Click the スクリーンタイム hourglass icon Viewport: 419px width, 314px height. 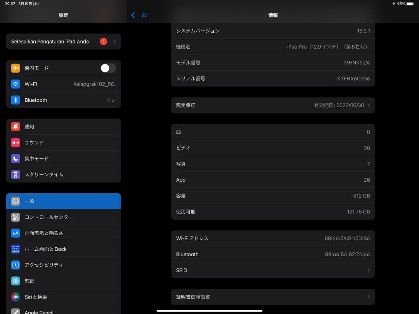(x=15, y=174)
